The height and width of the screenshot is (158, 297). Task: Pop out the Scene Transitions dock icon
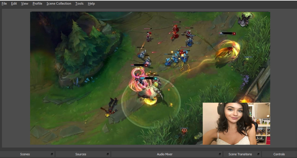258,154
